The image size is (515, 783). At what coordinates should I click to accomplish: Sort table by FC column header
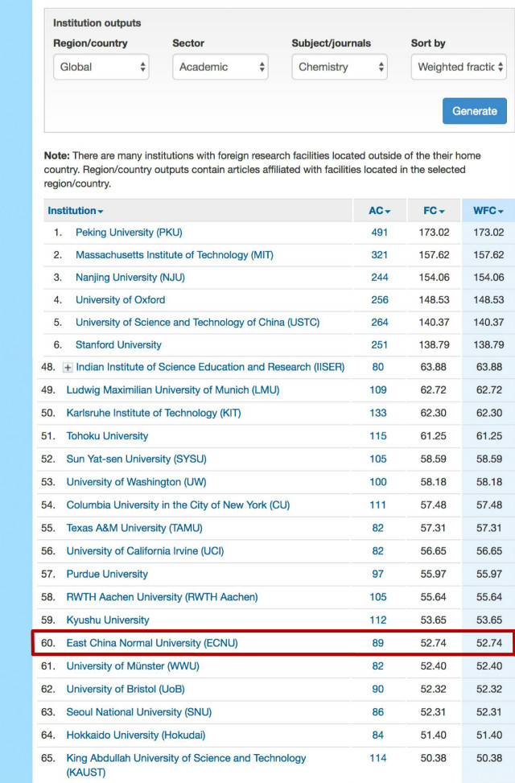point(435,211)
